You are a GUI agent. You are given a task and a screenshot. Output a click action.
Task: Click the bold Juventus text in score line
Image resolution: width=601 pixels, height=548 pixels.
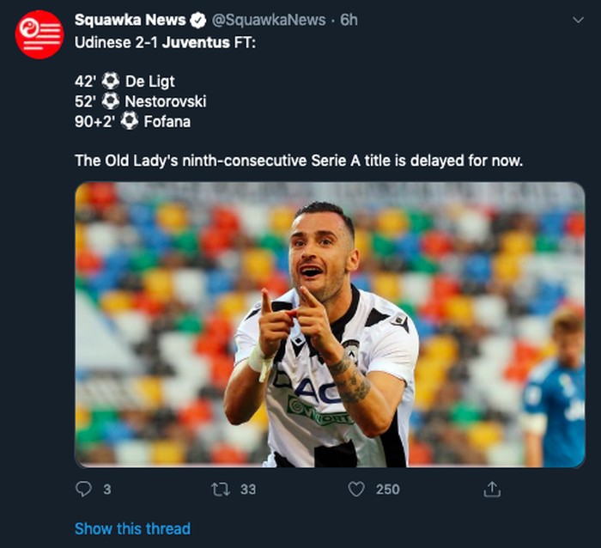click(x=196, y=42)
